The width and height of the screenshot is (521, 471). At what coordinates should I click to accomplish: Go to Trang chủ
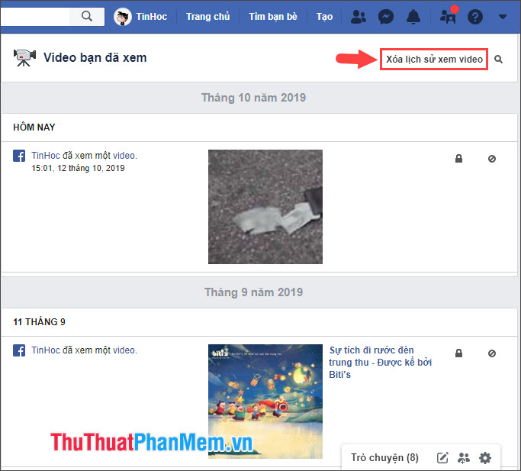coord(207,16)
